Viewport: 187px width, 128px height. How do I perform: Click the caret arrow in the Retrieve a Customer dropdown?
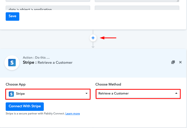click(x=176, y=93)
